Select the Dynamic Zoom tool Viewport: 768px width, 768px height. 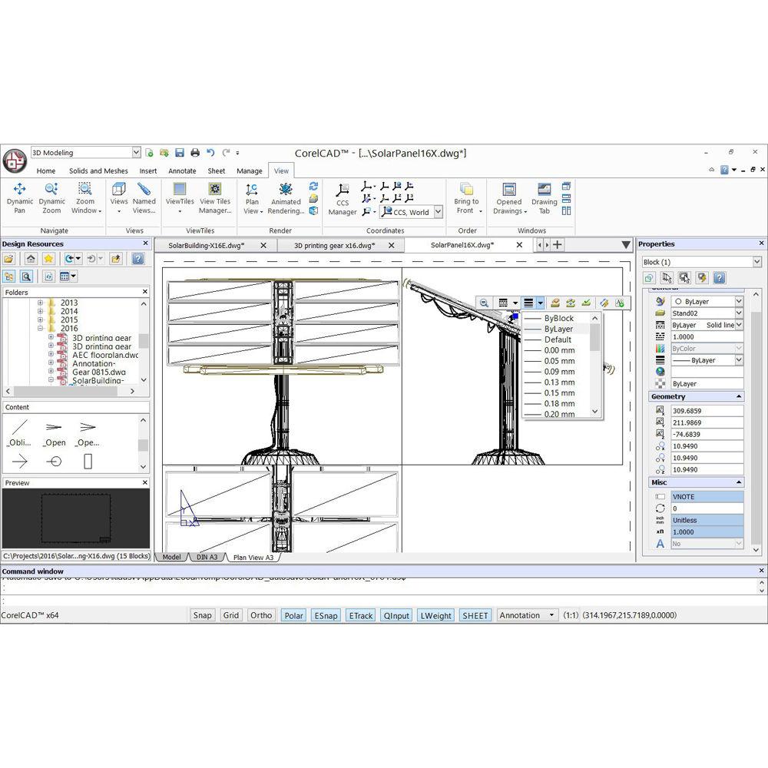[x=51, y=197]
